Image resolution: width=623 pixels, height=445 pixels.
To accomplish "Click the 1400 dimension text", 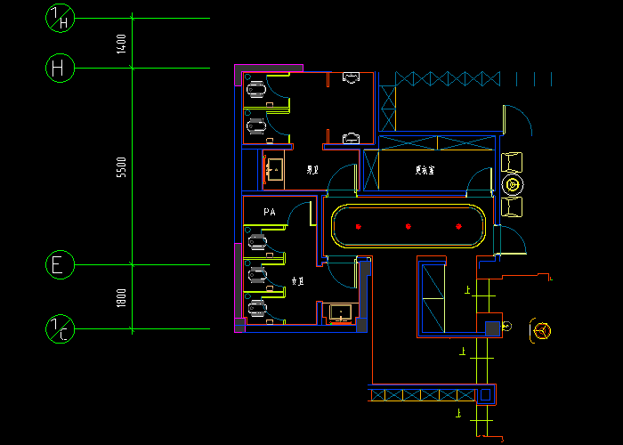I will click(122, 43).
